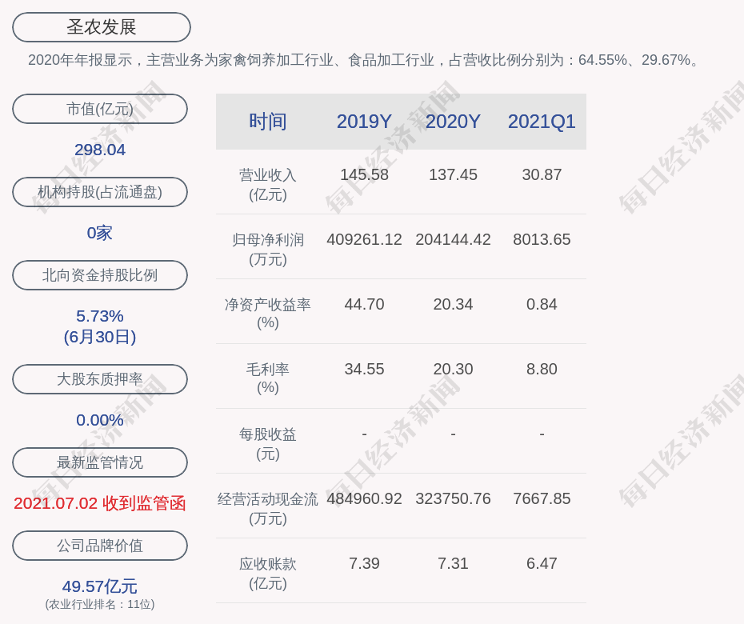Click the 时间 table header cell
This screenshot has width=744, height=624.
[x=268, y=122]
